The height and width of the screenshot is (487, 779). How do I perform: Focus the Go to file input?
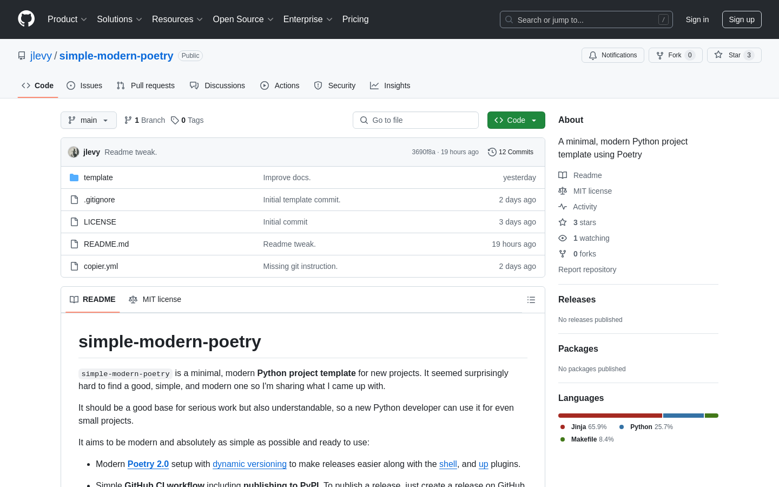tap(415, 120)
